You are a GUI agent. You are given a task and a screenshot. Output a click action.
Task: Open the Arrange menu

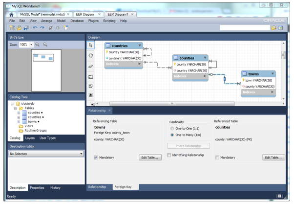pos(46,21)
